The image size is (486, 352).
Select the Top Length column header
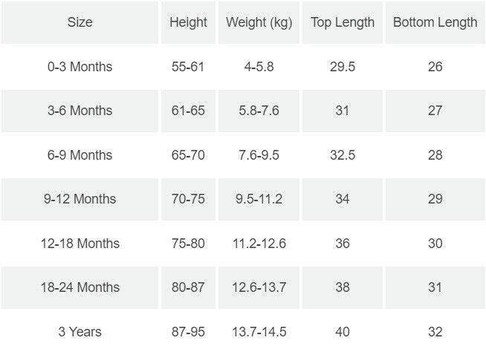tap(343, 22)
